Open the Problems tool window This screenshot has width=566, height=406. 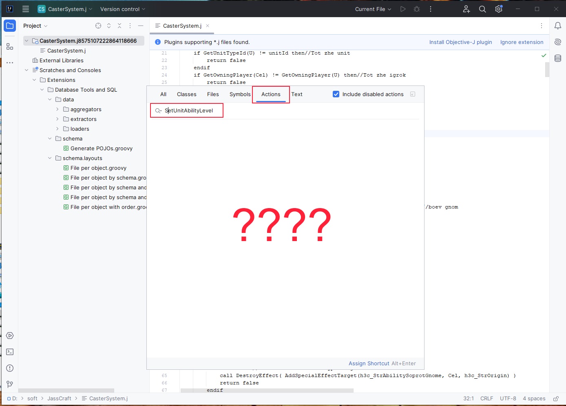tap(10, 368)
